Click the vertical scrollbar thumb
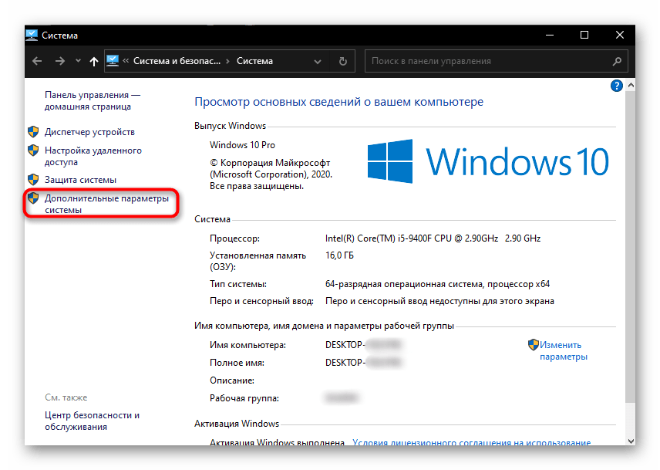 pyautogui.click(x=630, y=246)
